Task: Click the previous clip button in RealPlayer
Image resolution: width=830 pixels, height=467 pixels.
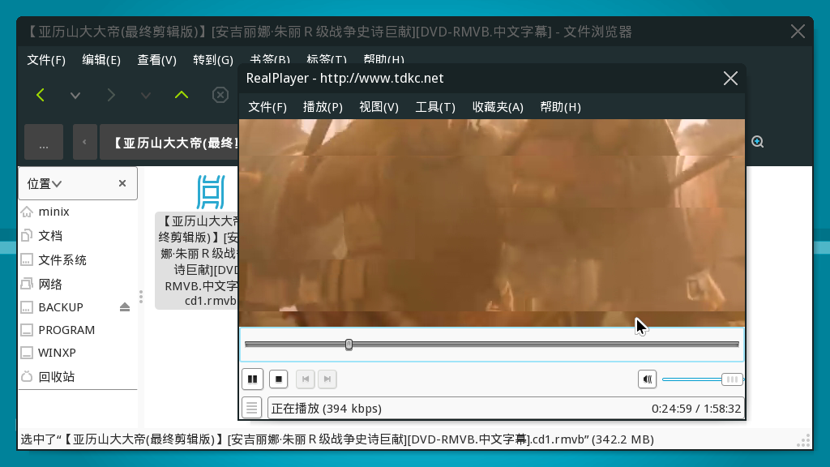Action: click(306, 379)
